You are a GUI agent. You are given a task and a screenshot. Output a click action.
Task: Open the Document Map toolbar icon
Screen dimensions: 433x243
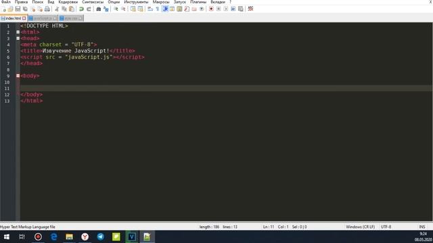click(179, 9)
